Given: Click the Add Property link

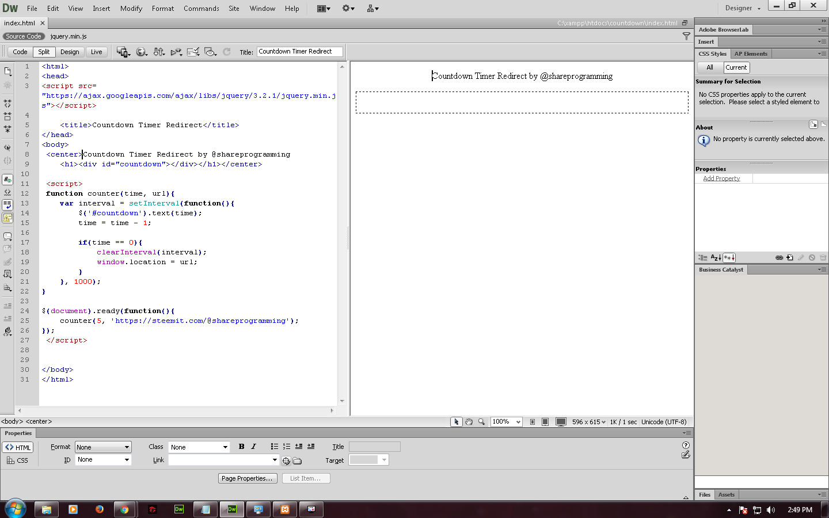Looking at the screenshot, I should [x=721, y=178].
